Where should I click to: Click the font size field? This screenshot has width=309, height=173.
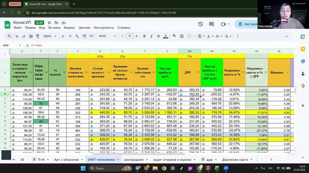pos(129,36)
